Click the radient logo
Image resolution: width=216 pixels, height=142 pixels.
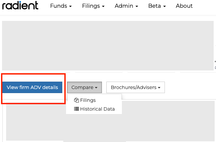[20, 6]
